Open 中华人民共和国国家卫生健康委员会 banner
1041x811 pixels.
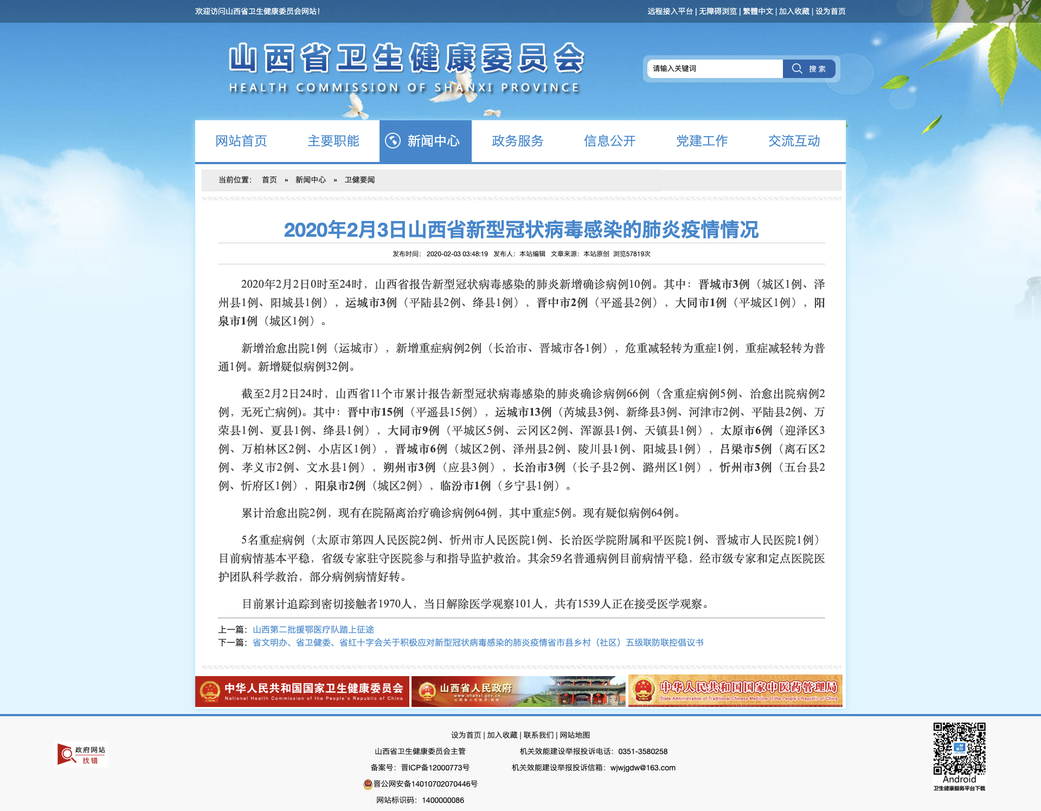pos(302,691)
